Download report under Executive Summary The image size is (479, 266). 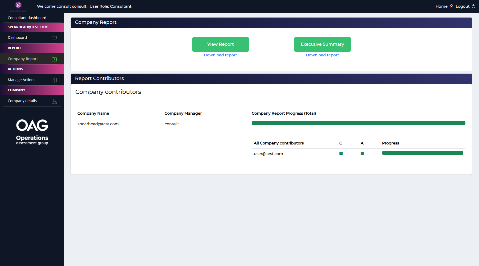(322, 55)
